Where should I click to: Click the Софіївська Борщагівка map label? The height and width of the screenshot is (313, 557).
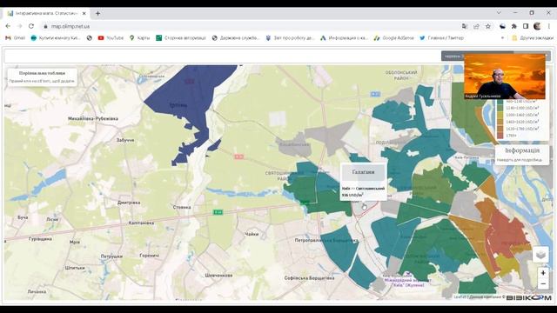tap(309, 278)
